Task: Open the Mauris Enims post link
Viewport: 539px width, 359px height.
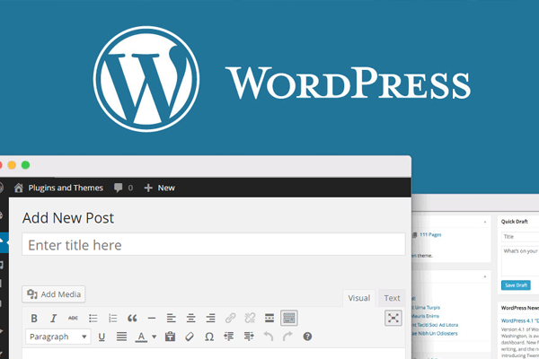Action: tap(425, 316)
